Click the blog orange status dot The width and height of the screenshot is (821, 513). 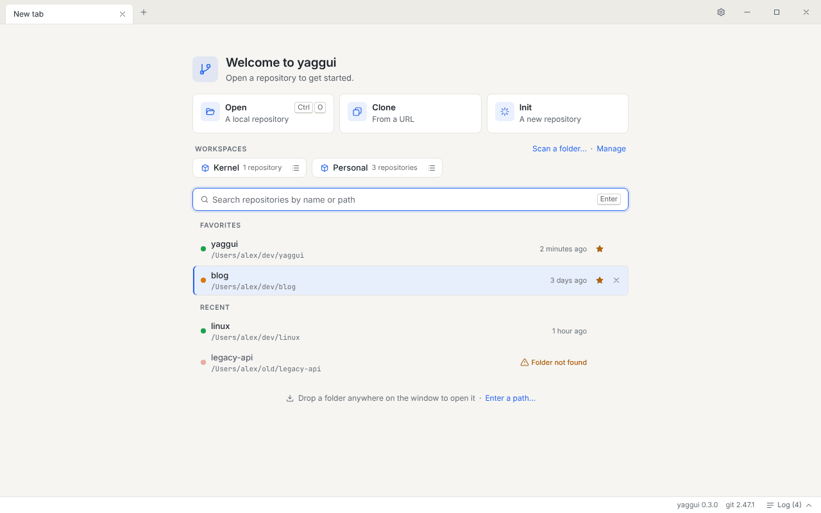[x=203, y=280]
